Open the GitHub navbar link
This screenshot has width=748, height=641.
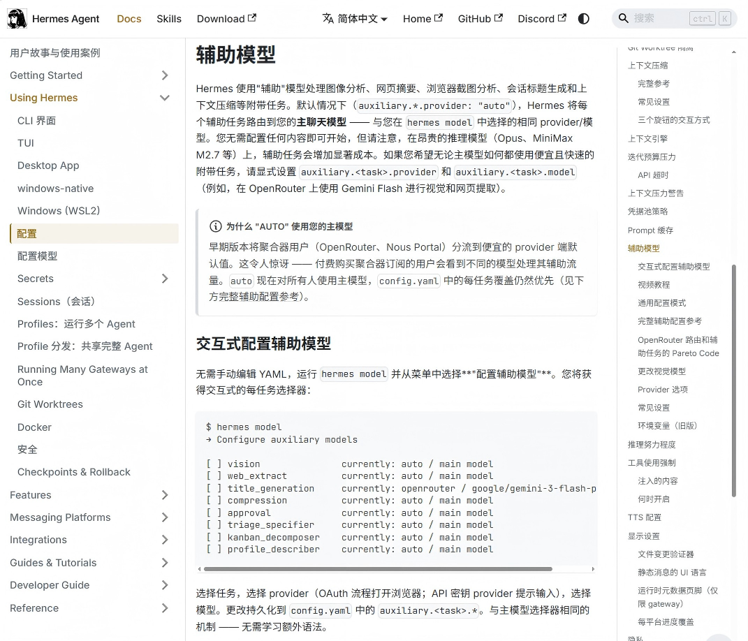click(480, 19)
